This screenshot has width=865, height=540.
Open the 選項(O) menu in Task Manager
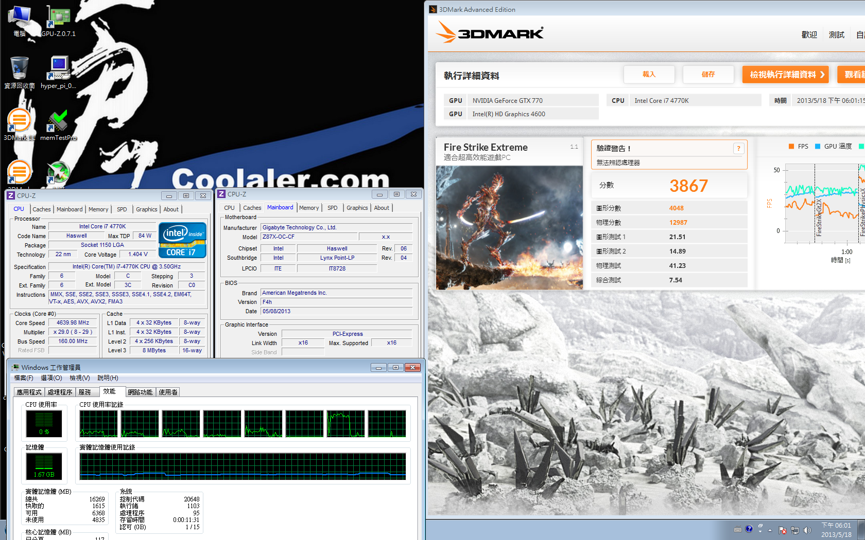coord(51,378)
